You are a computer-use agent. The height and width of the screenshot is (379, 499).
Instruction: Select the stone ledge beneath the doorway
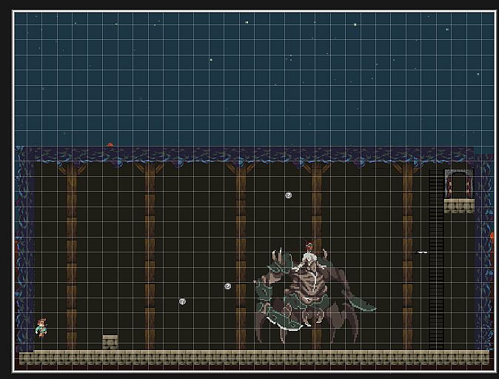(459, 206)
